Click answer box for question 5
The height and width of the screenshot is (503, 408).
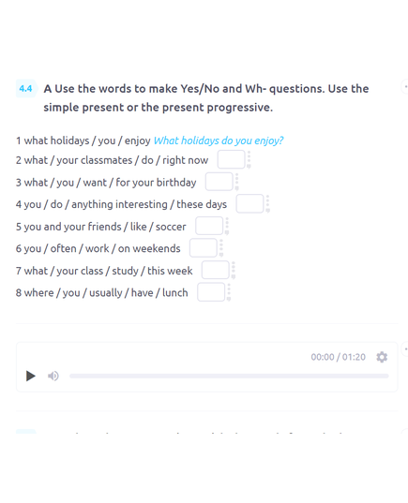pos(209,226)
